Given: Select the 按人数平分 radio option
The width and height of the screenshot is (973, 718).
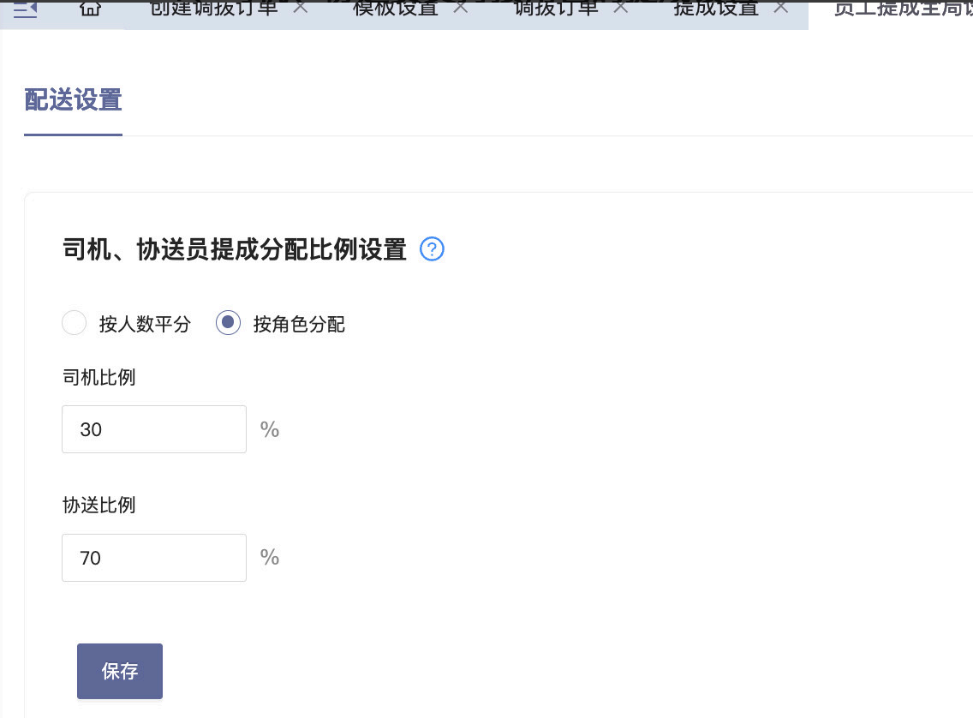Looking at the screenshot, I should 75,323.
